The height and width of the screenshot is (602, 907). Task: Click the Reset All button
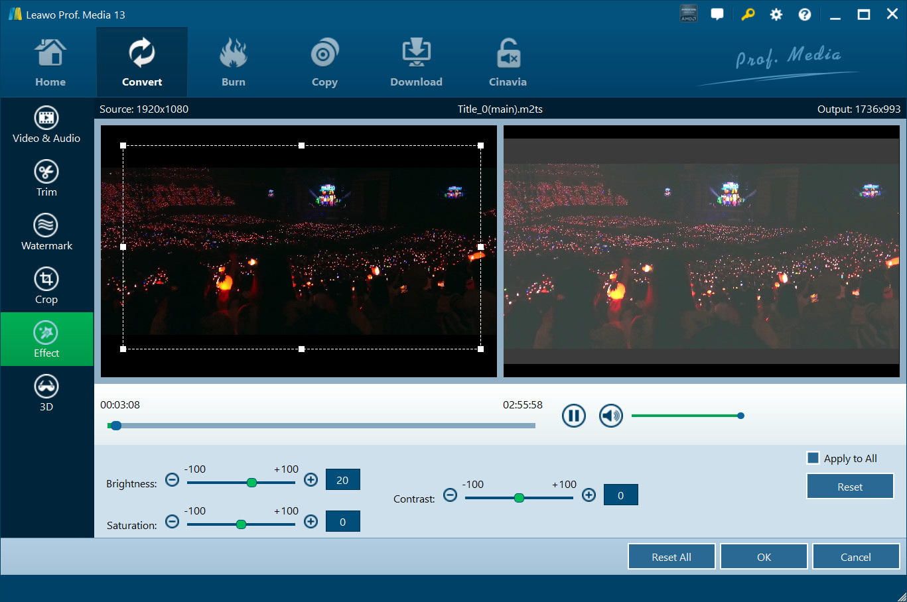pyautogui.click(x=671, y=557)
